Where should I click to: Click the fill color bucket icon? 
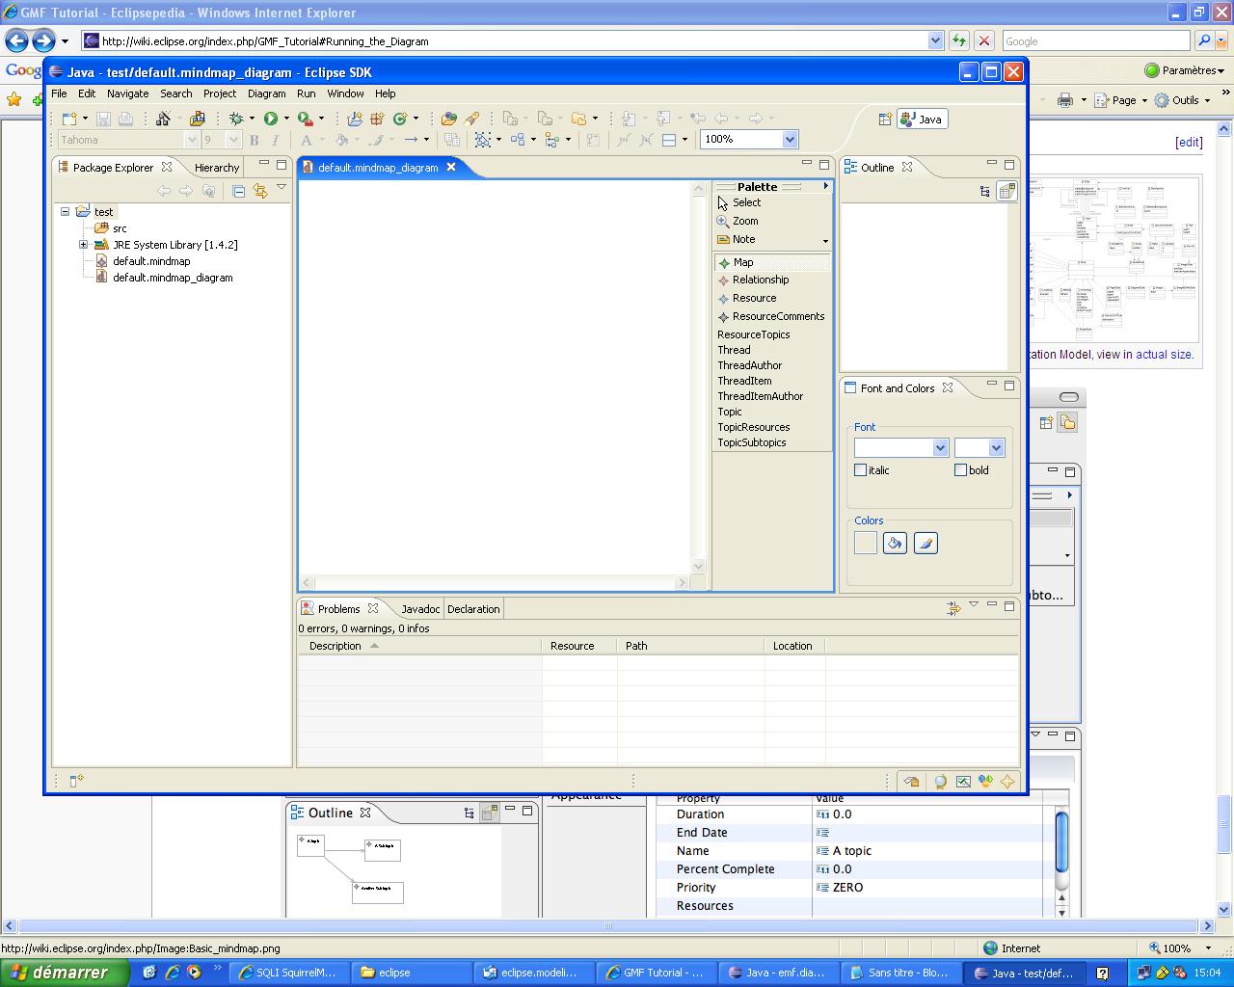(895, 544)
